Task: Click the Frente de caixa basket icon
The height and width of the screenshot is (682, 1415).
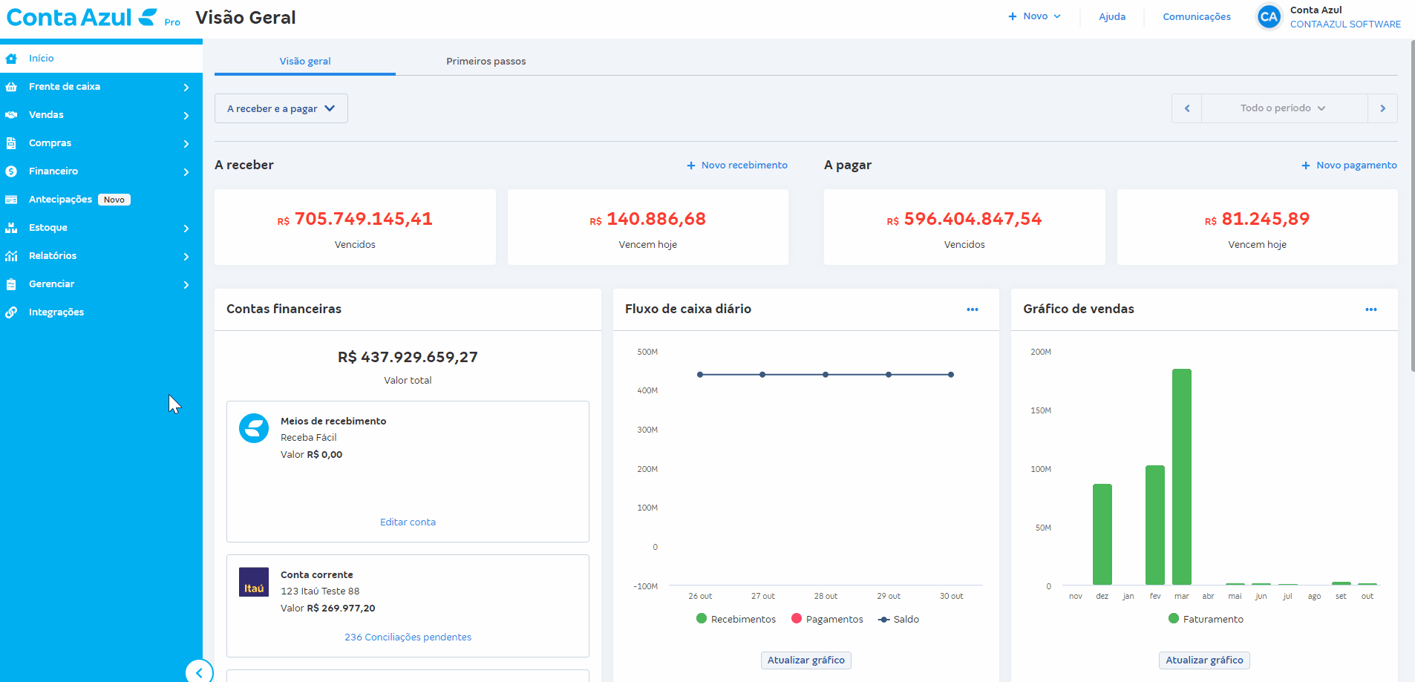Action: (x=11, y=87)
